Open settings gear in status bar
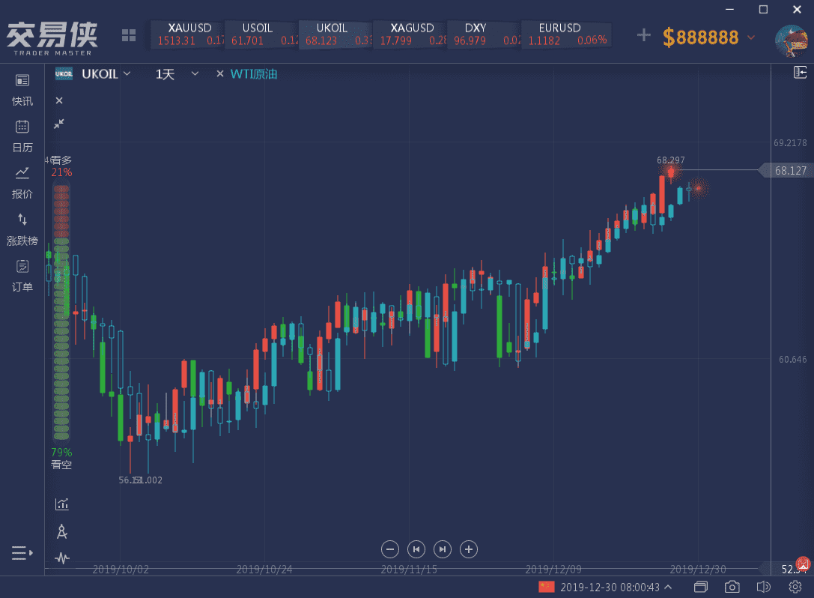The image size is (814, 598). coord(795,587)
